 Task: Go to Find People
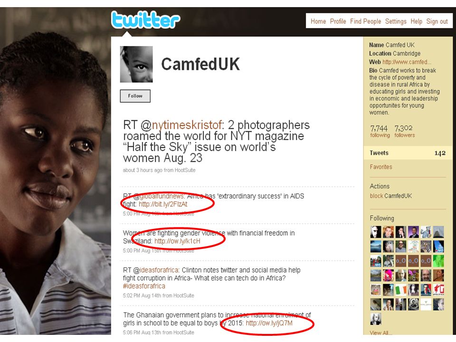click(365, 21)
